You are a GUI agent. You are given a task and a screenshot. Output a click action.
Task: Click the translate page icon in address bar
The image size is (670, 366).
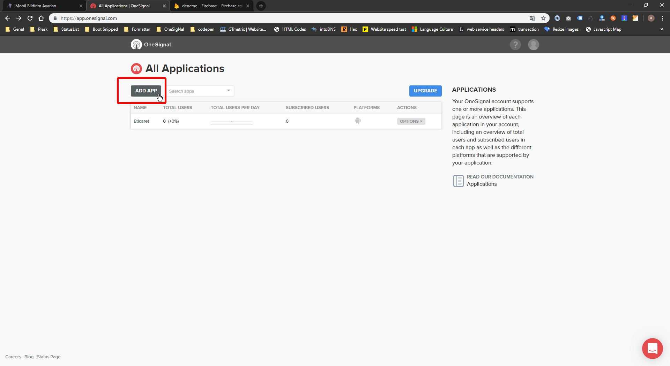click(x=532, y=18)
